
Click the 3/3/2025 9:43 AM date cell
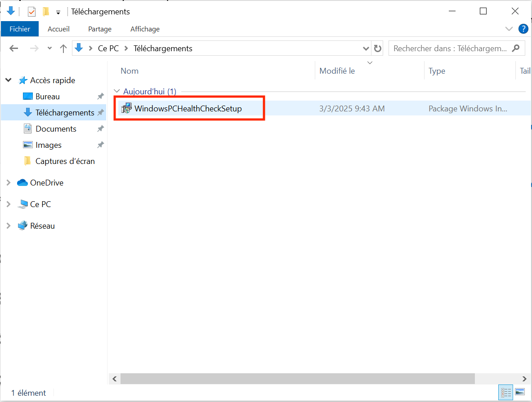(x=352, y=108)
